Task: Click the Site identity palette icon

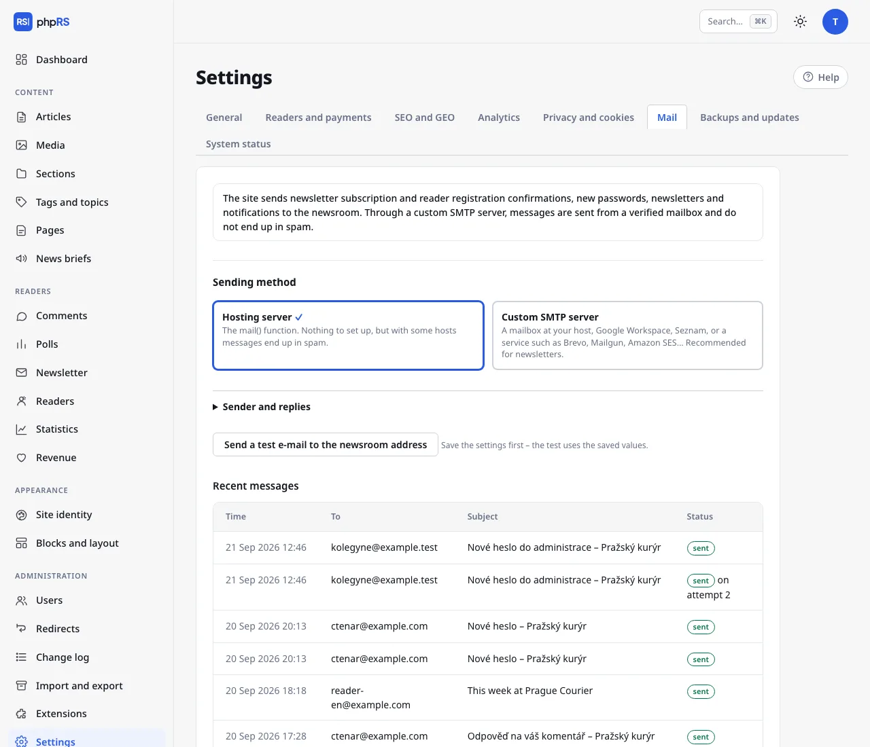Action: click(22, 515)
